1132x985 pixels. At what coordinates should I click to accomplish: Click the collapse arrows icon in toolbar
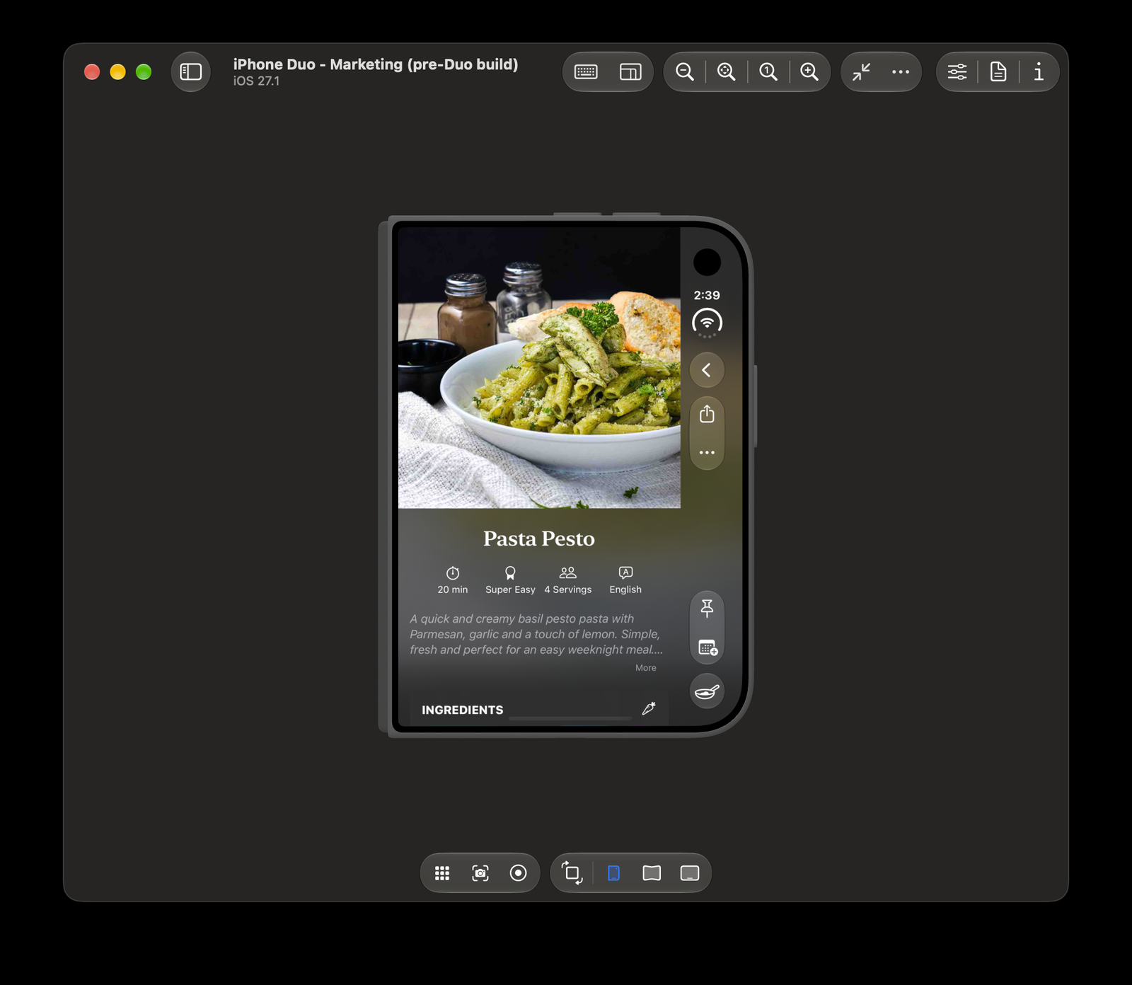[x=861, y=71]
